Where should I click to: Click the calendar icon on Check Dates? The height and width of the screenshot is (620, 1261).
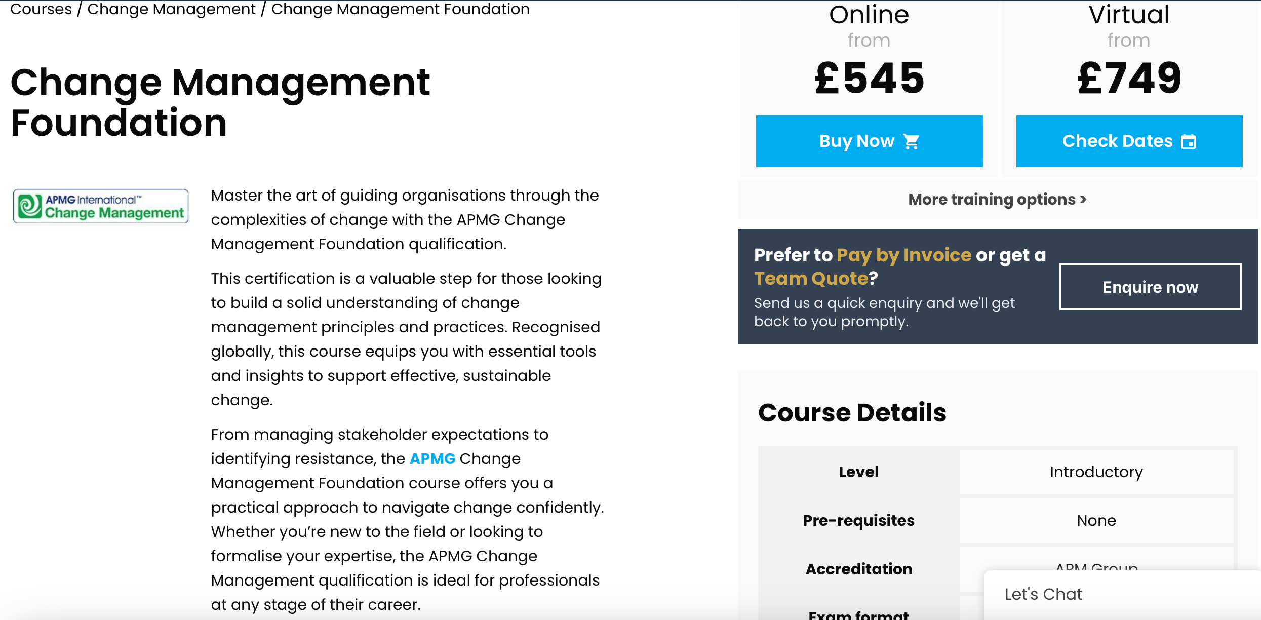pos(1188,142)
